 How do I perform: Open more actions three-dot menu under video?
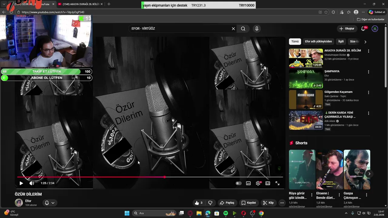pyautogui.click(x=282, y=203)
